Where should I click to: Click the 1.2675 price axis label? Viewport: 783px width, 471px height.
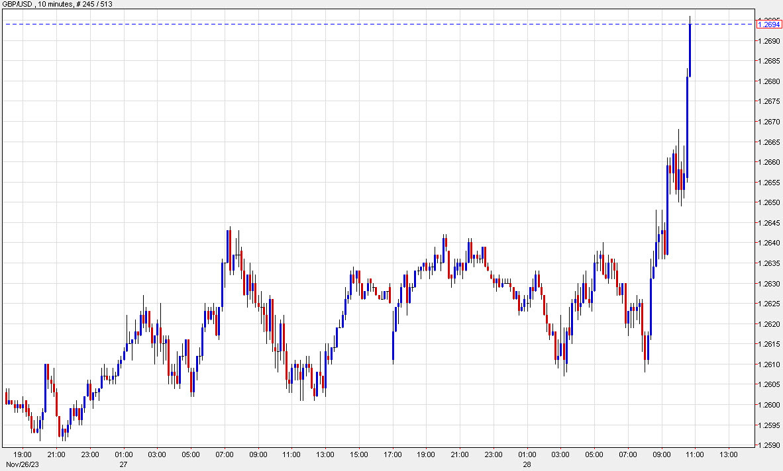pos(768,101)
